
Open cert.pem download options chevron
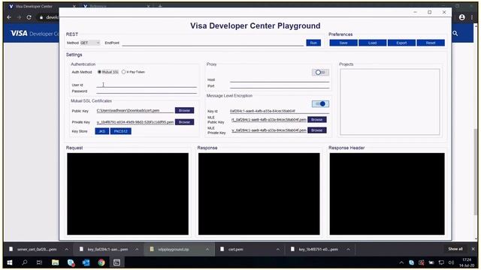click(277, 249)
